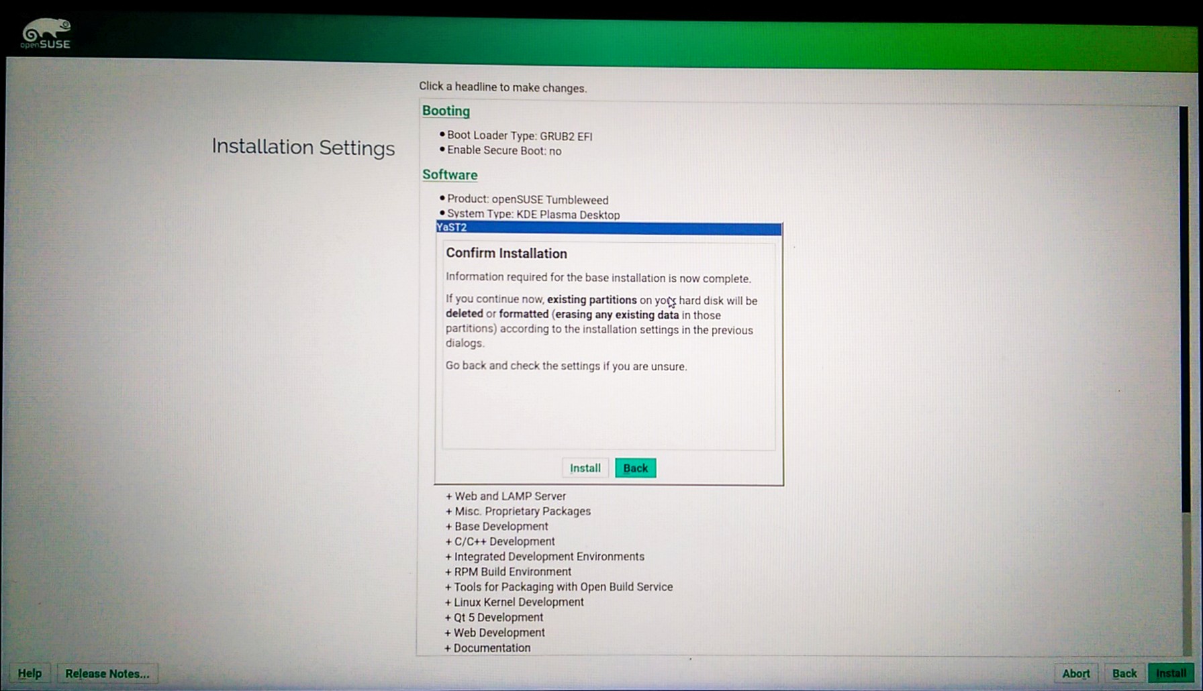
Task: Click the bottom bar's Back button
Action: point(1124,673)
